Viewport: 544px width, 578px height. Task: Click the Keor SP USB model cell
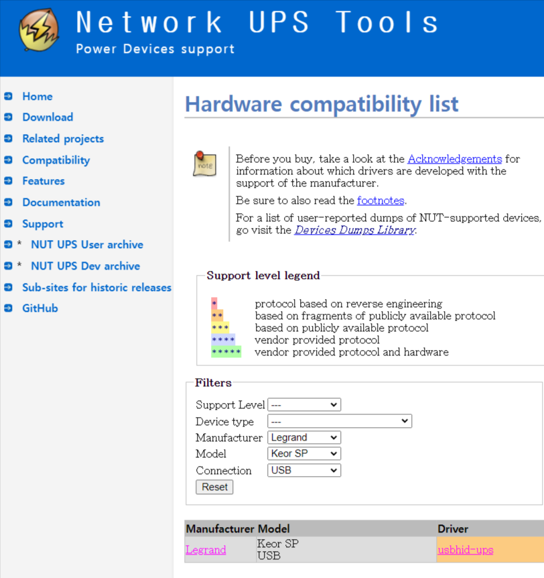click(346, 549)
